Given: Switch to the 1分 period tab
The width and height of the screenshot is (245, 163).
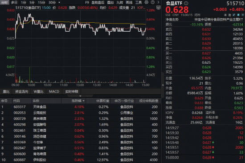Looking at the screenshot, I should click(24, 2).
